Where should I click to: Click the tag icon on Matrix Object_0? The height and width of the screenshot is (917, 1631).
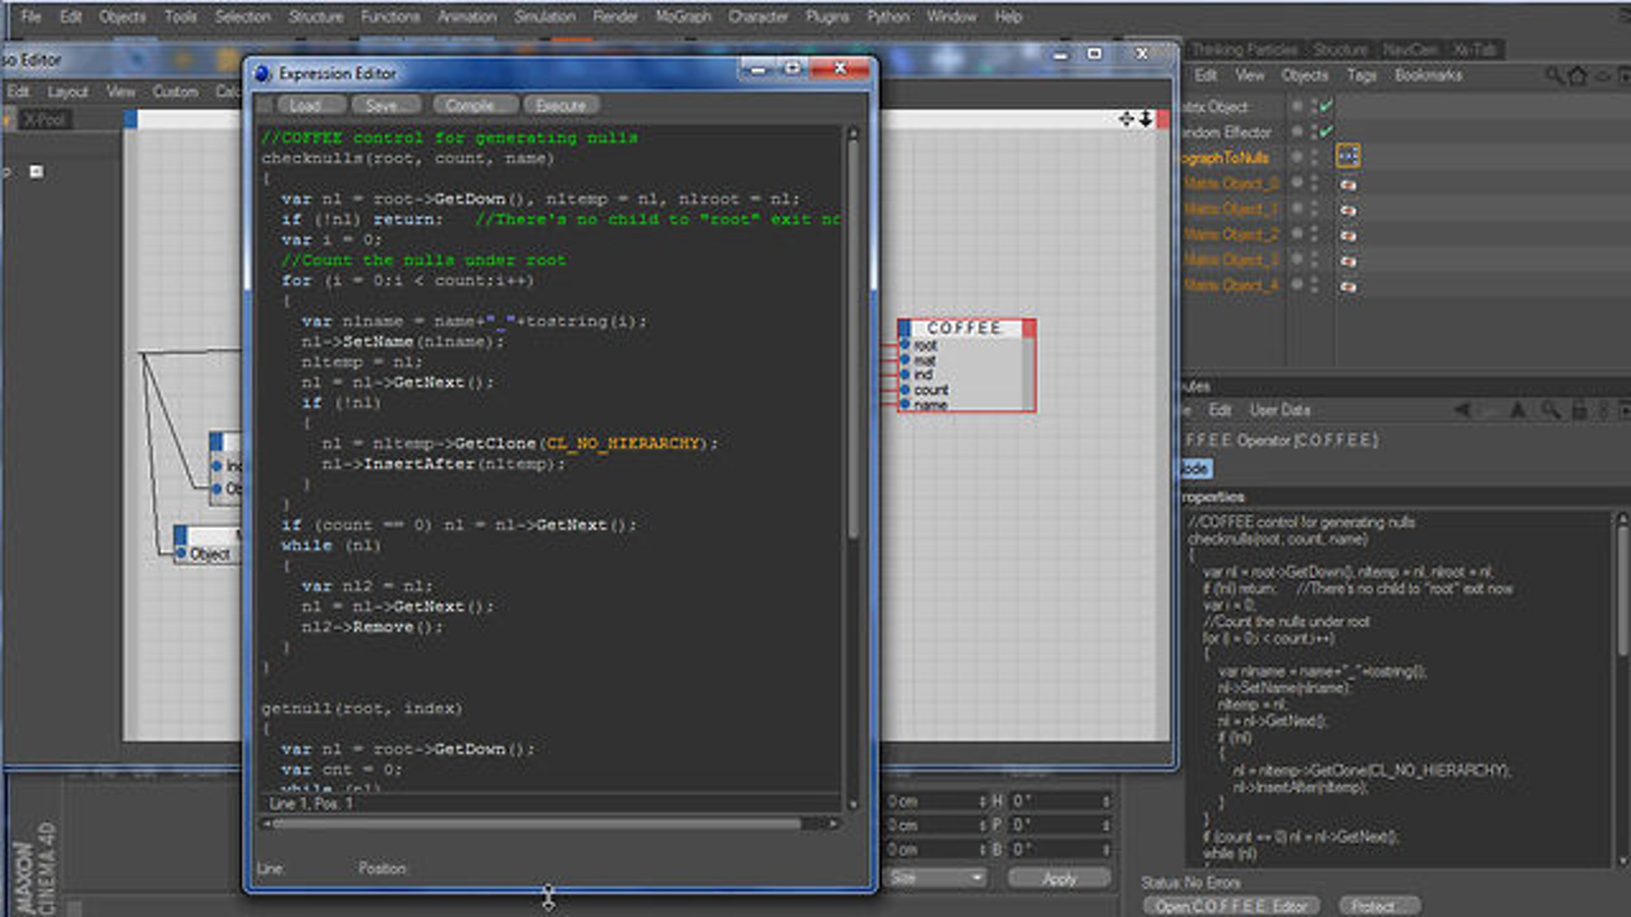tap(1348, 185)
